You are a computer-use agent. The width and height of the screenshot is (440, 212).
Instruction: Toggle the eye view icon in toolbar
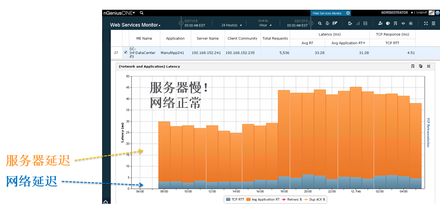click(403, 24)
